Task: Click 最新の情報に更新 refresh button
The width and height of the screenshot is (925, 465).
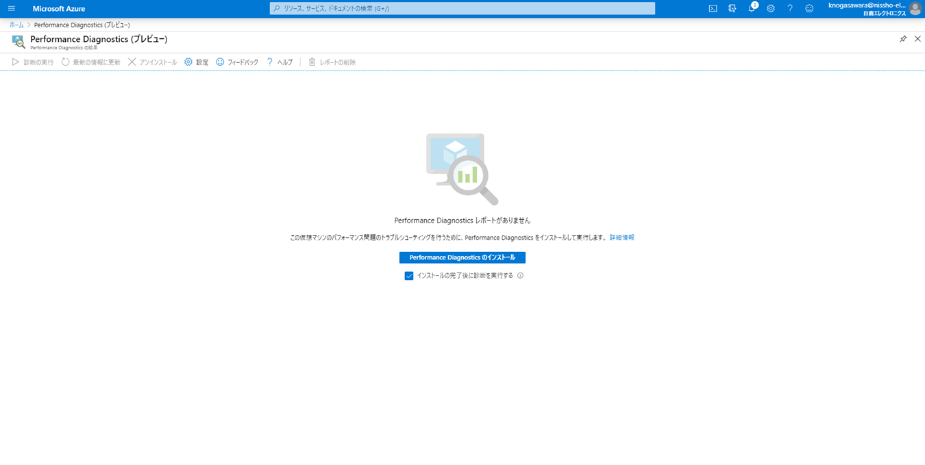Action: pos(91,62)
